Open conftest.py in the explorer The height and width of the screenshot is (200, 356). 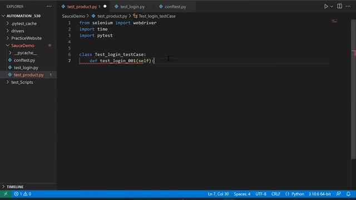(x=24, y=60)
